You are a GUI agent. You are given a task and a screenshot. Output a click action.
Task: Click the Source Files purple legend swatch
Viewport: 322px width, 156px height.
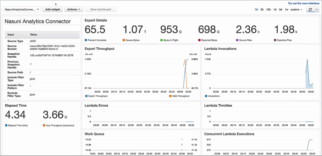238,40
